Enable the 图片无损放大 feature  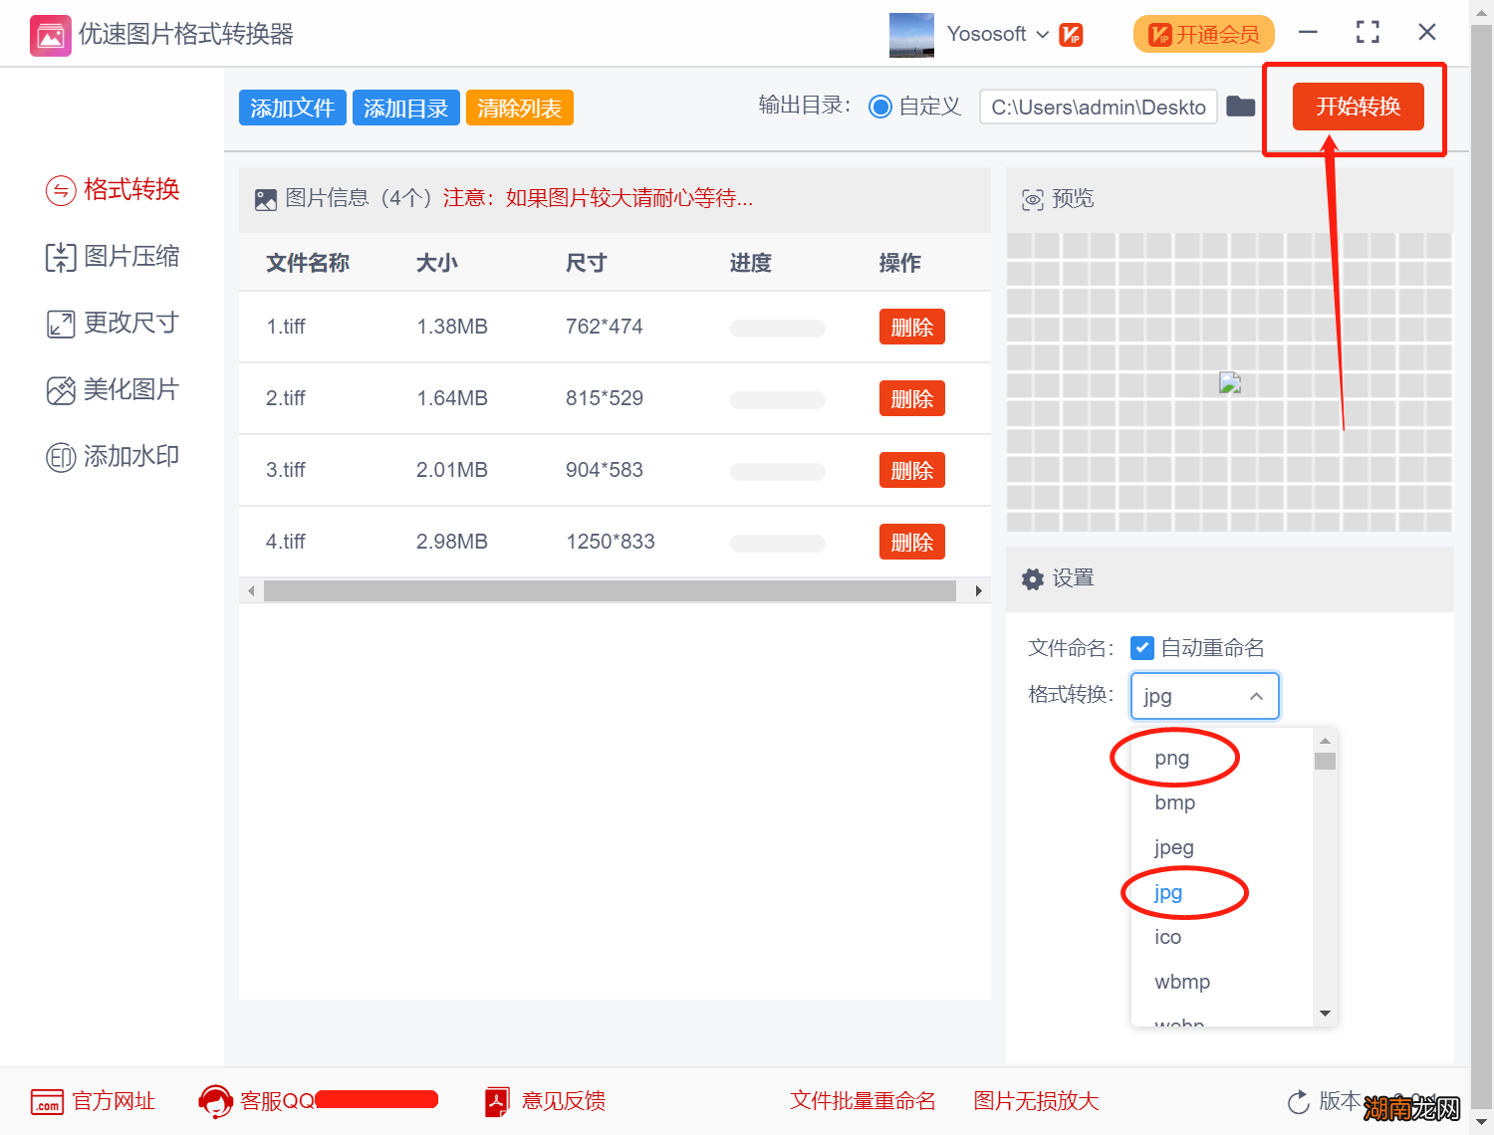(1034, 1101)
